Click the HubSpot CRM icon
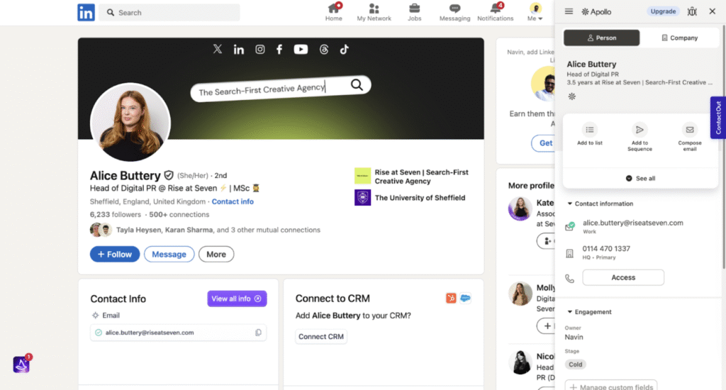Viewport: 726px width, 390px height. (451, 299)
